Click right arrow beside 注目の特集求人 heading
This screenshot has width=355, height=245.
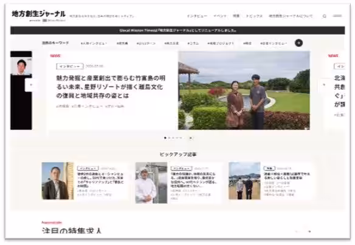click(x=309, y=232)
